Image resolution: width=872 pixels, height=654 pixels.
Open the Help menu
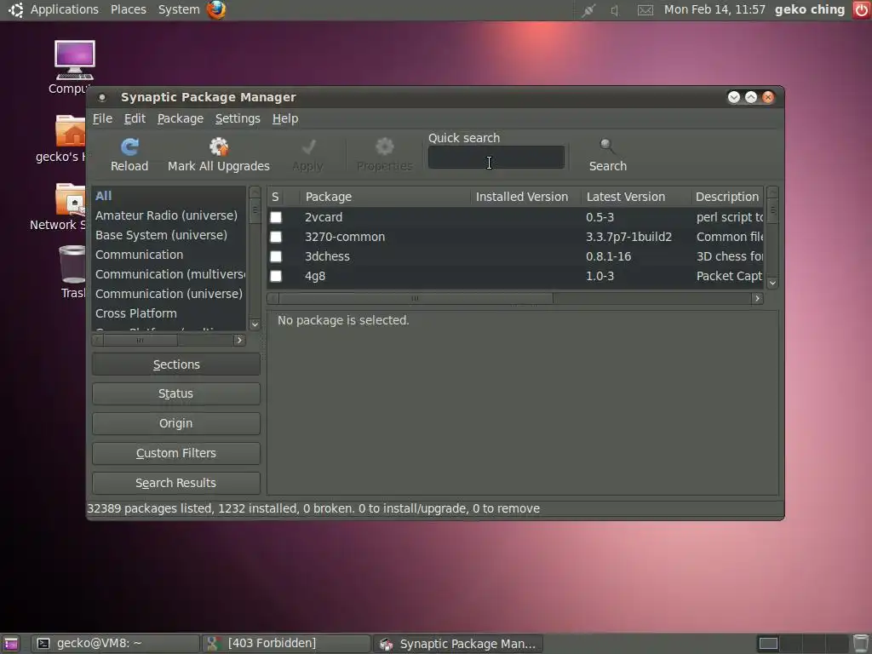click(285, 118)
